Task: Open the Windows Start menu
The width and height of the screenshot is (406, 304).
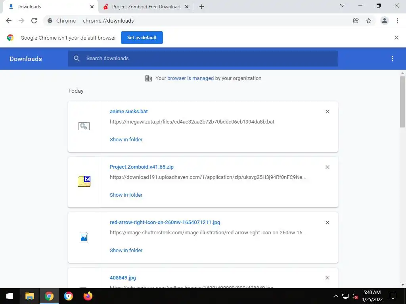Action: tap(10, 296)
